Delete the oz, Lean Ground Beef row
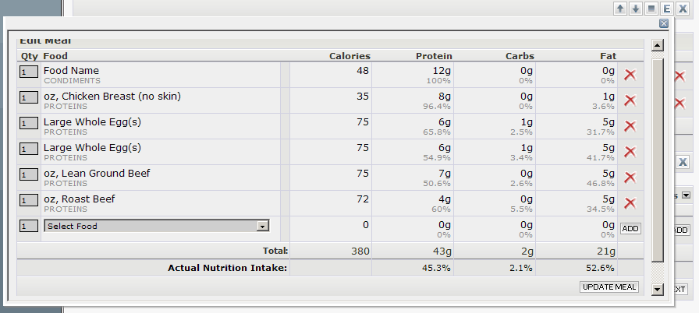 (x=630, y=178)
